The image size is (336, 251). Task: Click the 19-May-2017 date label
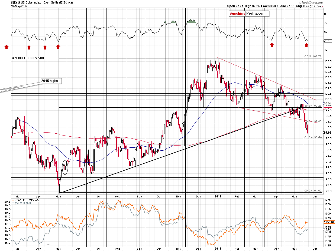[x=19, y=6]
